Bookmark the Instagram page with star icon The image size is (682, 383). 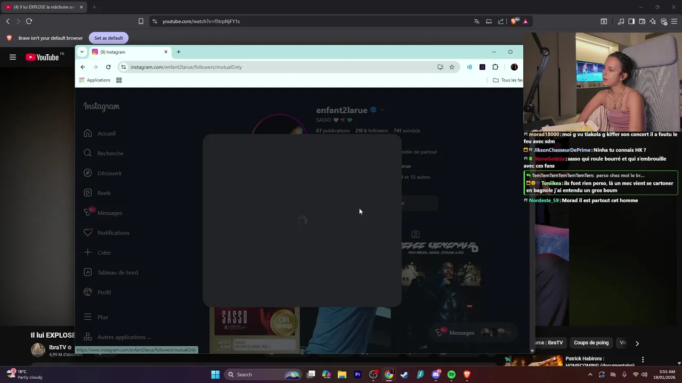click(452, 67)
